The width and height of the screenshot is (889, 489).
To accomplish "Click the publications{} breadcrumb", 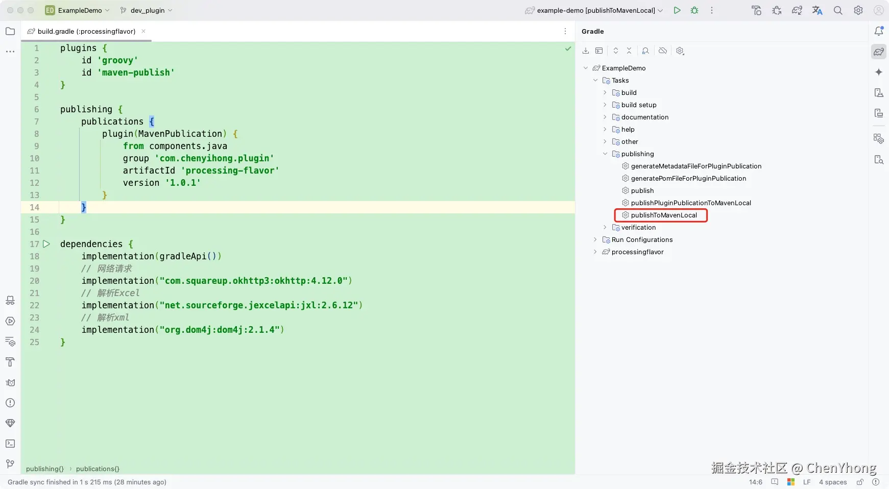I will click(98, 469).
